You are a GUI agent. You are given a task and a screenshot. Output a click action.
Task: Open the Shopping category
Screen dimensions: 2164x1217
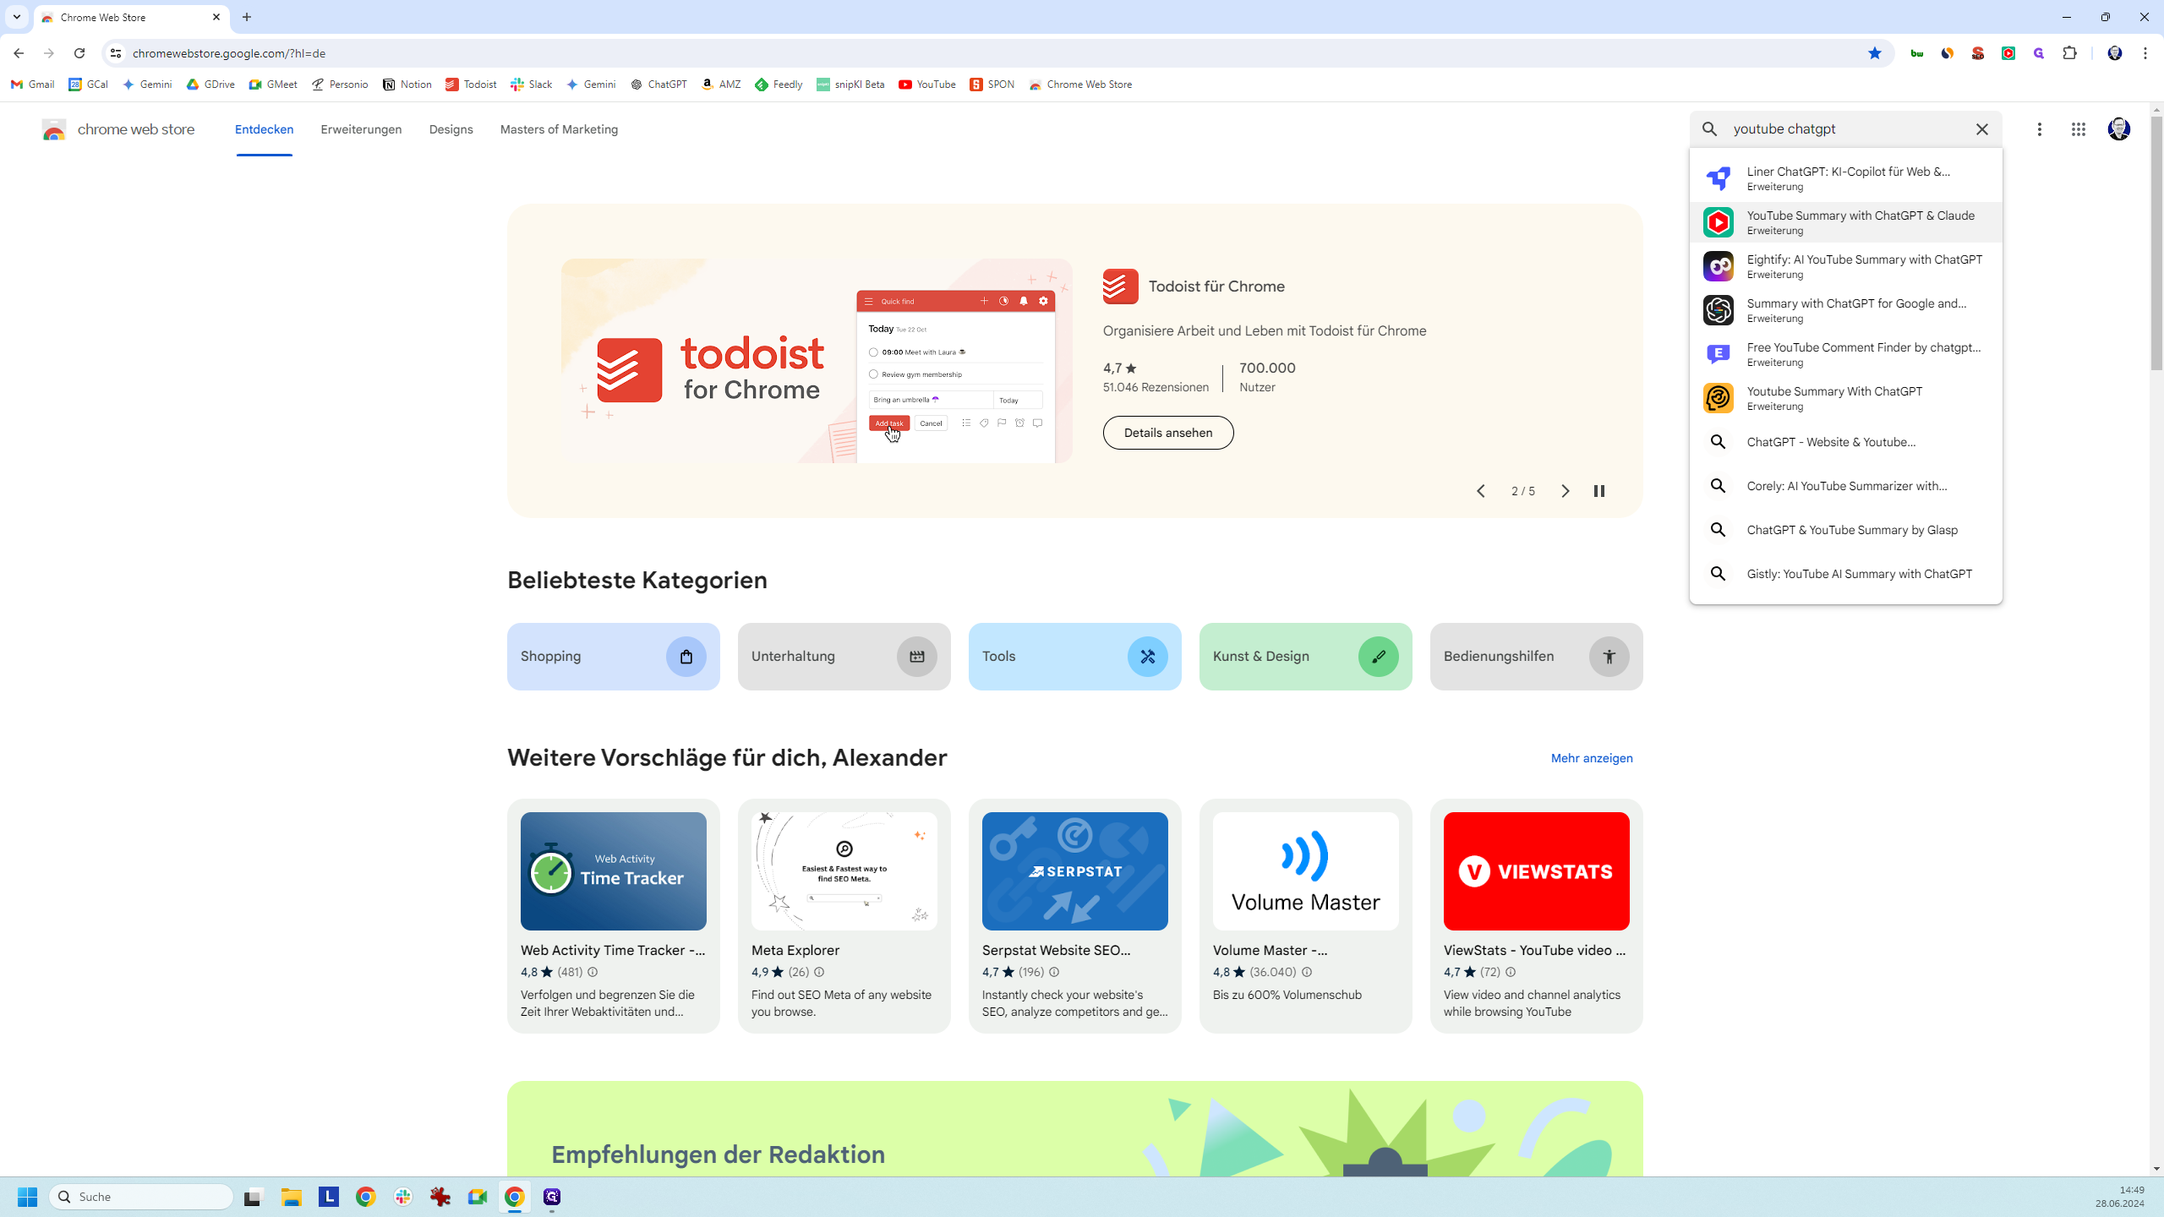[614, 657]
